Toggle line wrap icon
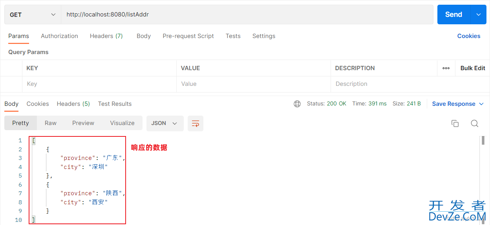 (196, 123)
